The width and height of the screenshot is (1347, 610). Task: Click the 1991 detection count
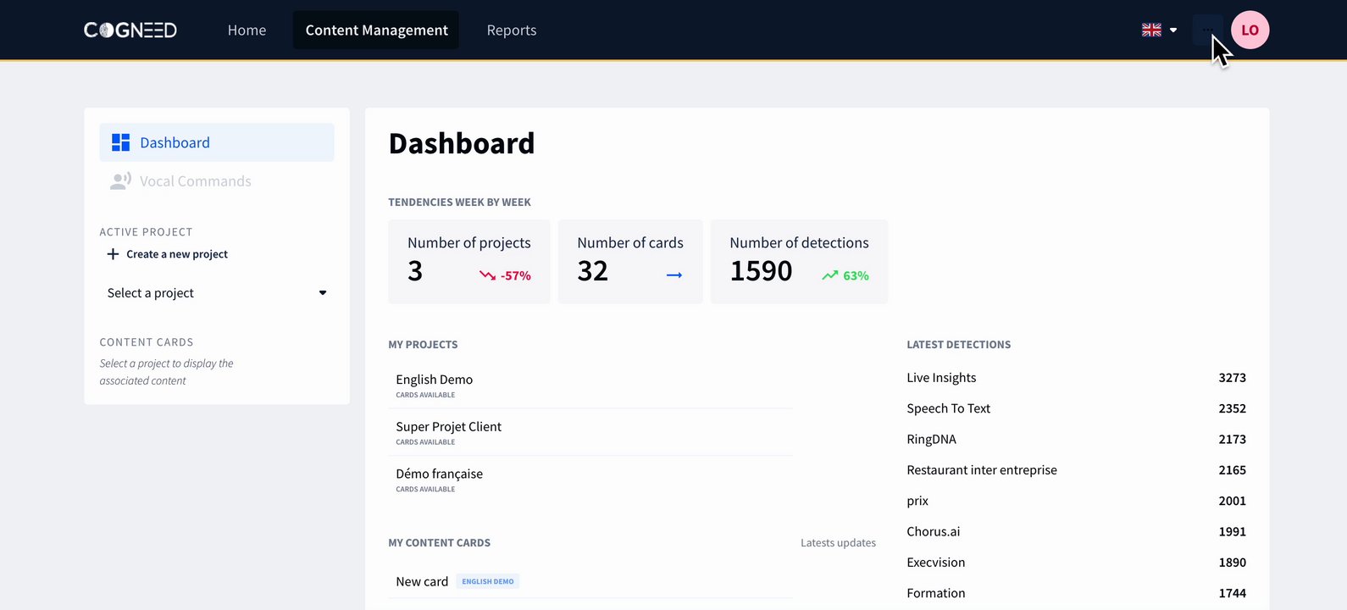pos(1233,531)
